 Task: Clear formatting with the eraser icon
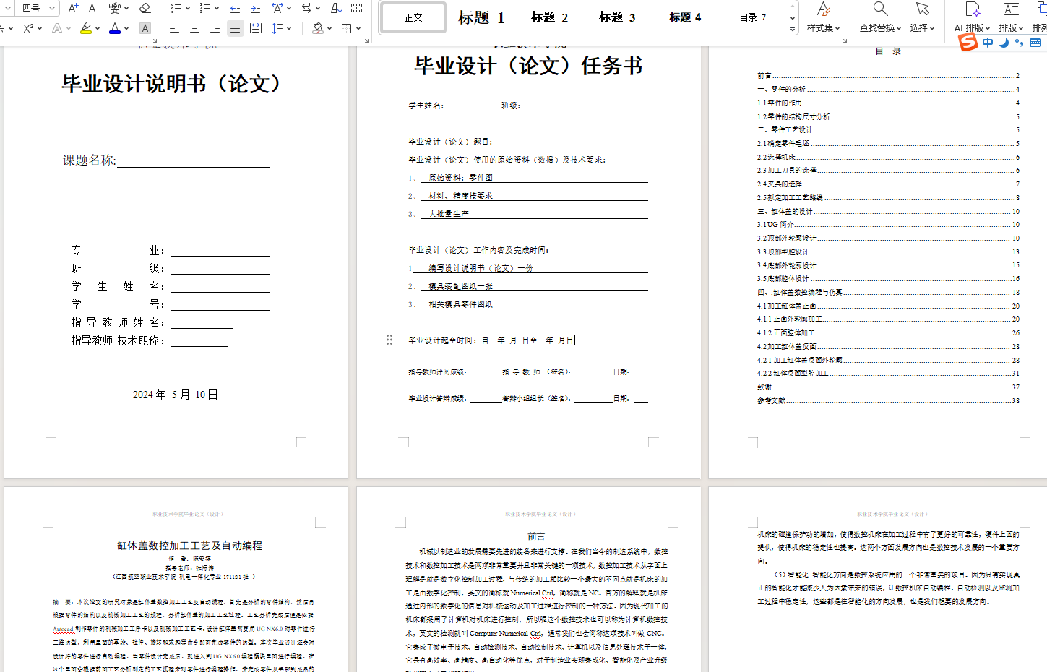pos(145,8)
